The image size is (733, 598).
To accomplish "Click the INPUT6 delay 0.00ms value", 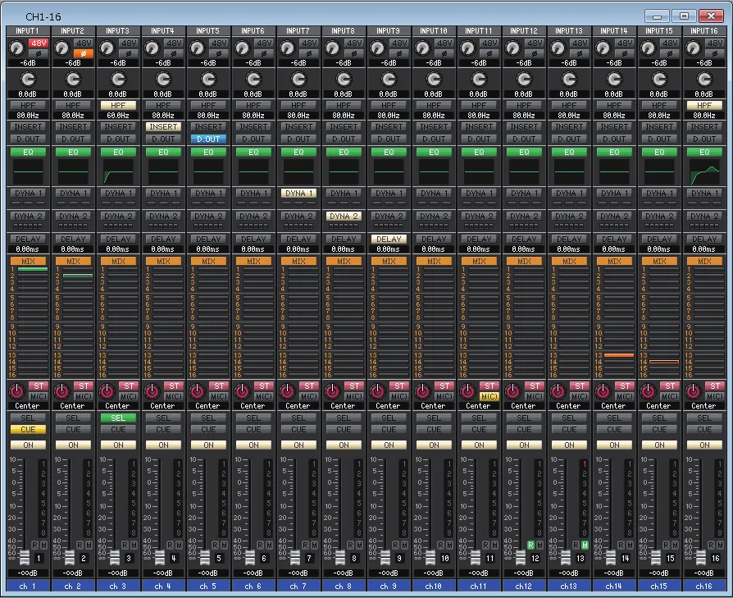I will tap(253, 249).
